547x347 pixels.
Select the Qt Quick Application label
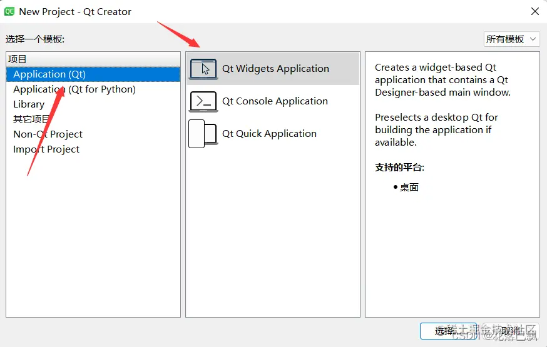coord(269,134)
